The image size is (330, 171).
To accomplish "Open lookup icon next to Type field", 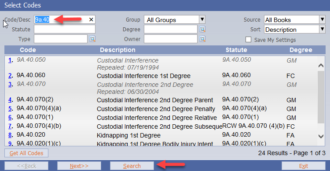I will 92,39.
